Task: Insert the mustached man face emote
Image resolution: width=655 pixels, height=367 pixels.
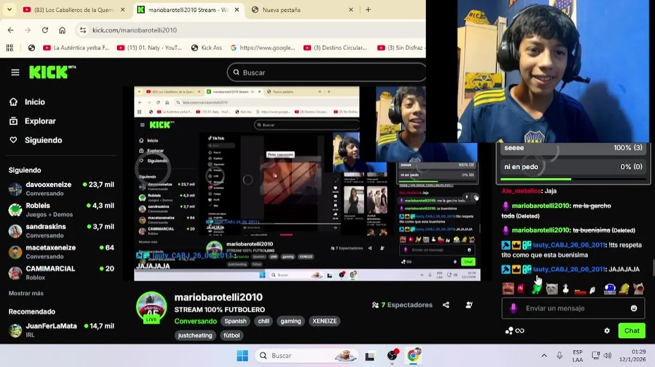Action: pyautogui.click(x=508, y=289)
